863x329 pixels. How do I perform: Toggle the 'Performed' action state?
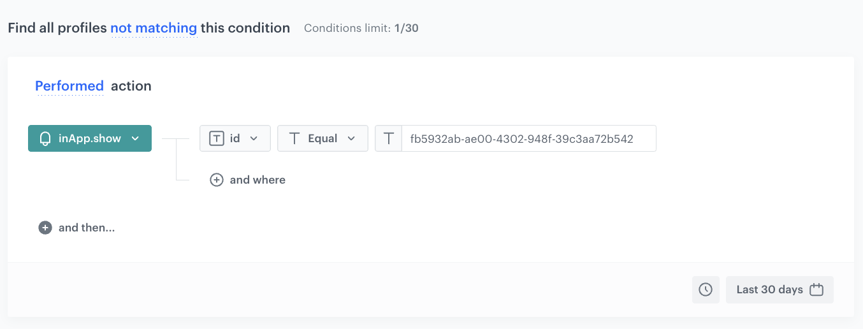click(69, 86)
